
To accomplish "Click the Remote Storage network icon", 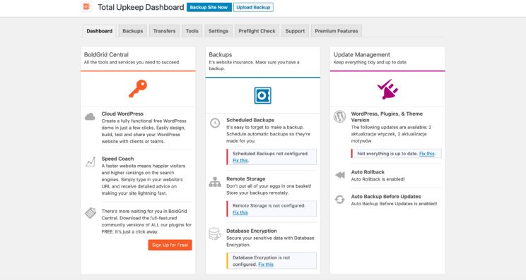I will pyautogui.click(x=215, y=182).
